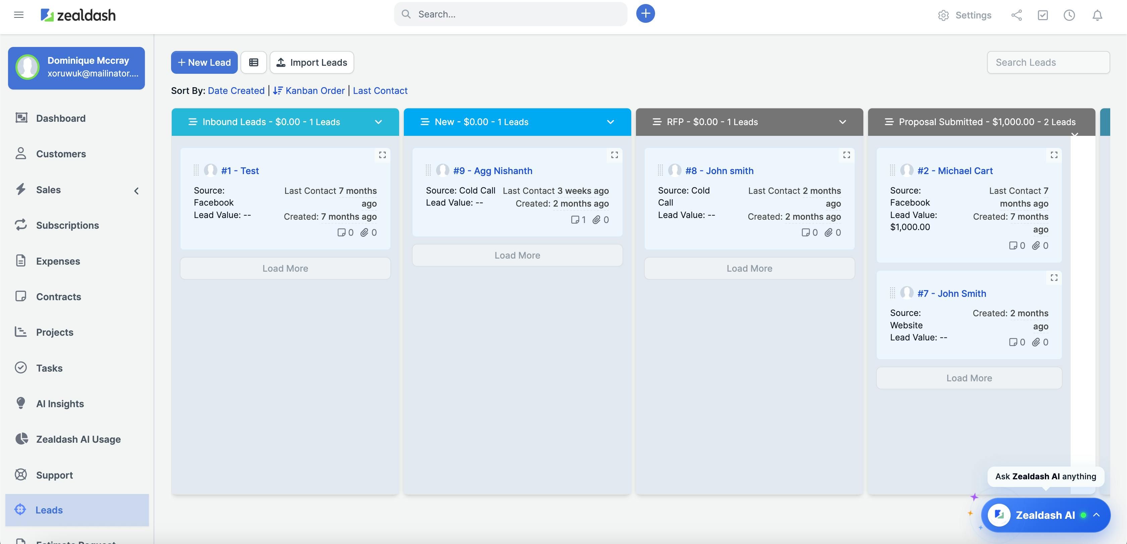Open RFP column dropdown chevron

[842, 122]
